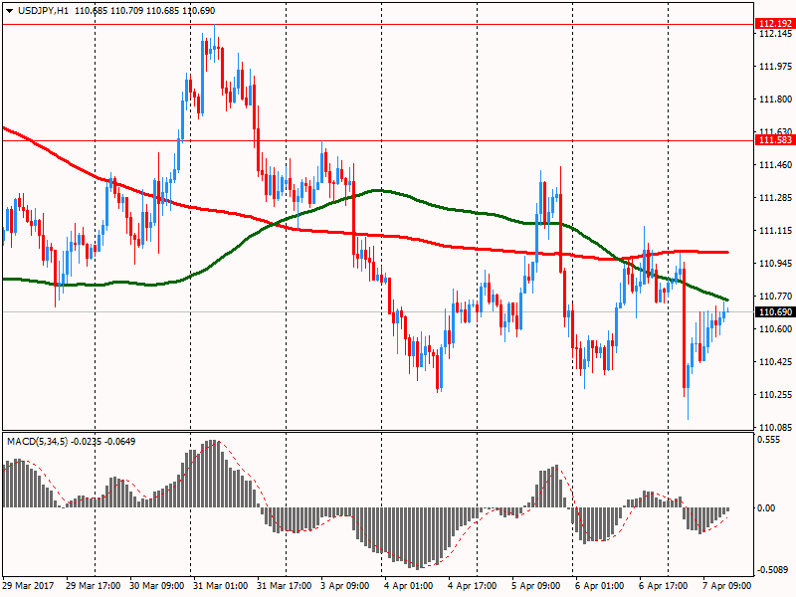Click the 7 Apr 09:00 time label
The image size is (796, 597).
click(x=727, y=586)
